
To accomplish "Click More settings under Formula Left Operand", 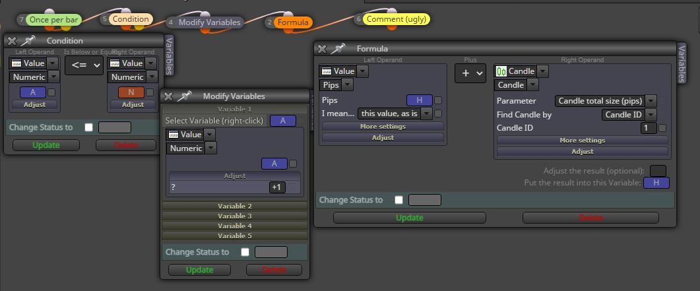I will tap(383, 126).
